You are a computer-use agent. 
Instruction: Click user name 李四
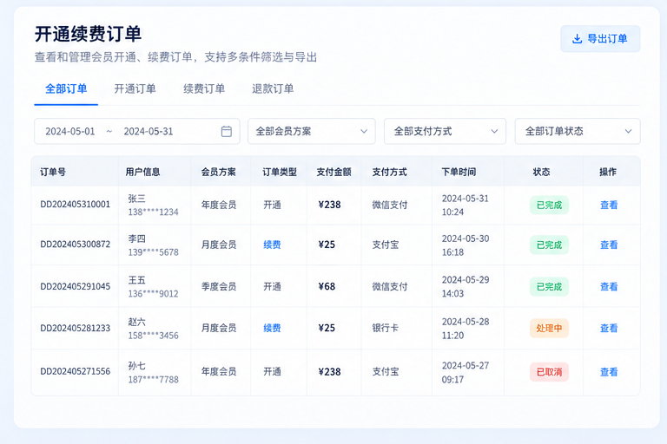(137, 238)
